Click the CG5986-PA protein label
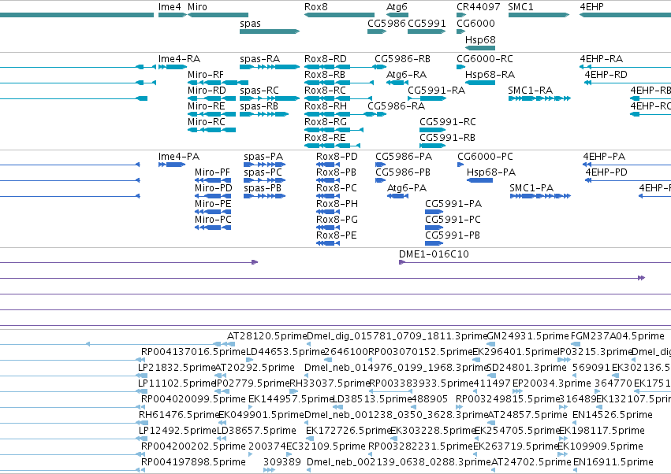Viewport: 671px width, 474px height. (x=404, y=157)
